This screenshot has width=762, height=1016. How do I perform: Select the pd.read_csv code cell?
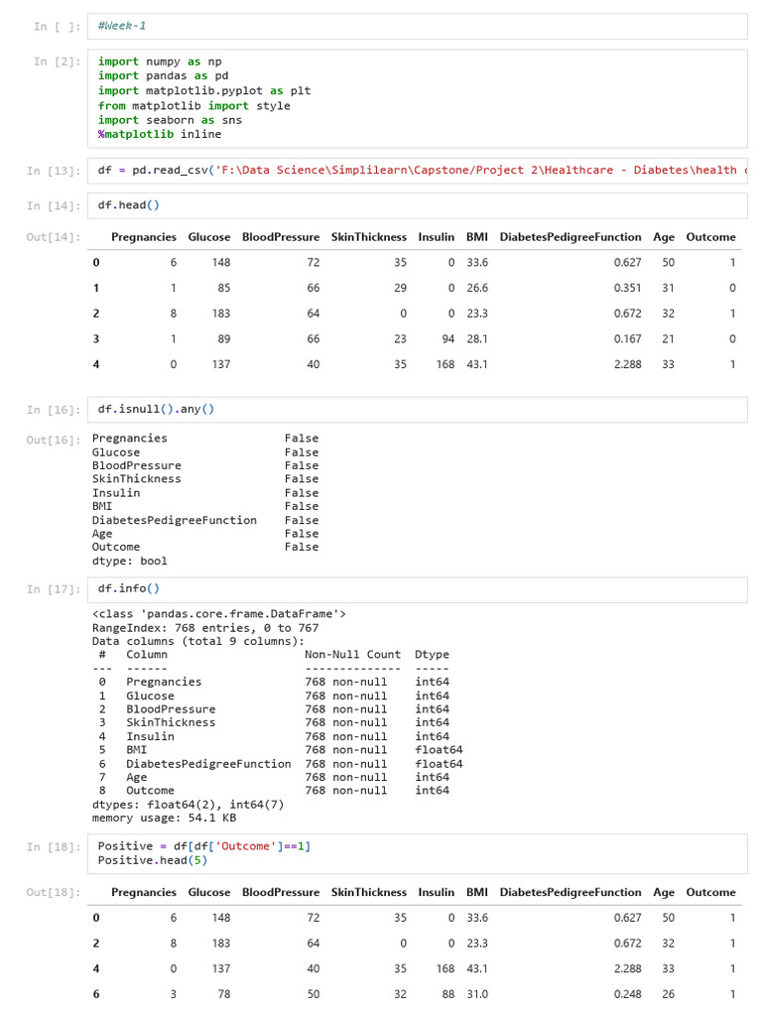tap(417, 171)
